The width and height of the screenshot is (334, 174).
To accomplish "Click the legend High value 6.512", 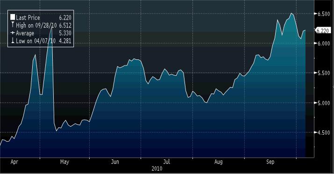I will coord(65,25).
